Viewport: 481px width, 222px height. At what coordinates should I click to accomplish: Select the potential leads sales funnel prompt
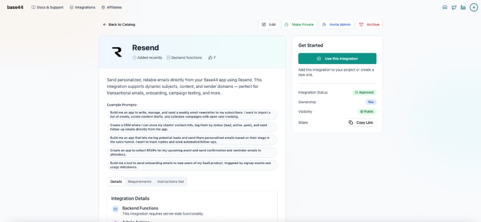pos(192,140)
